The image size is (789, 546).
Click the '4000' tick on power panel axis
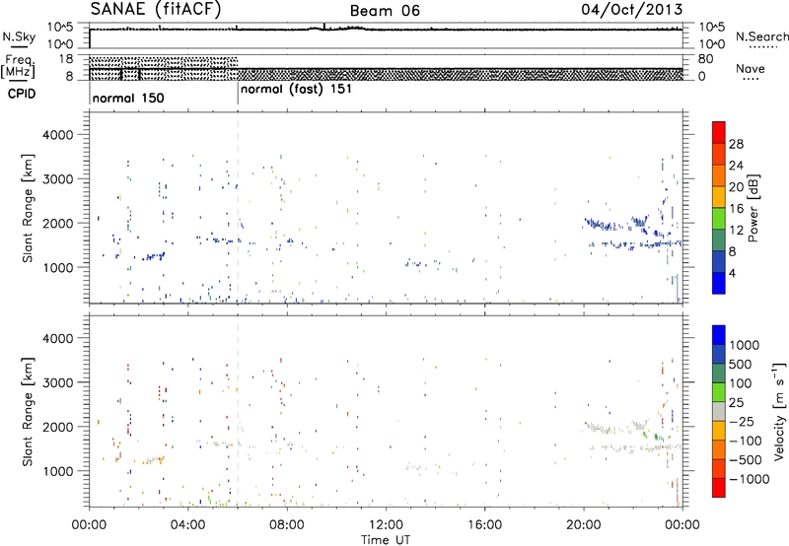(57, 135)
